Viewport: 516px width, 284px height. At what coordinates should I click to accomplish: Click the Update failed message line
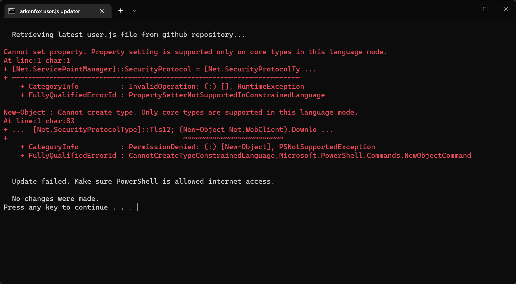click(x=143, y=181)
